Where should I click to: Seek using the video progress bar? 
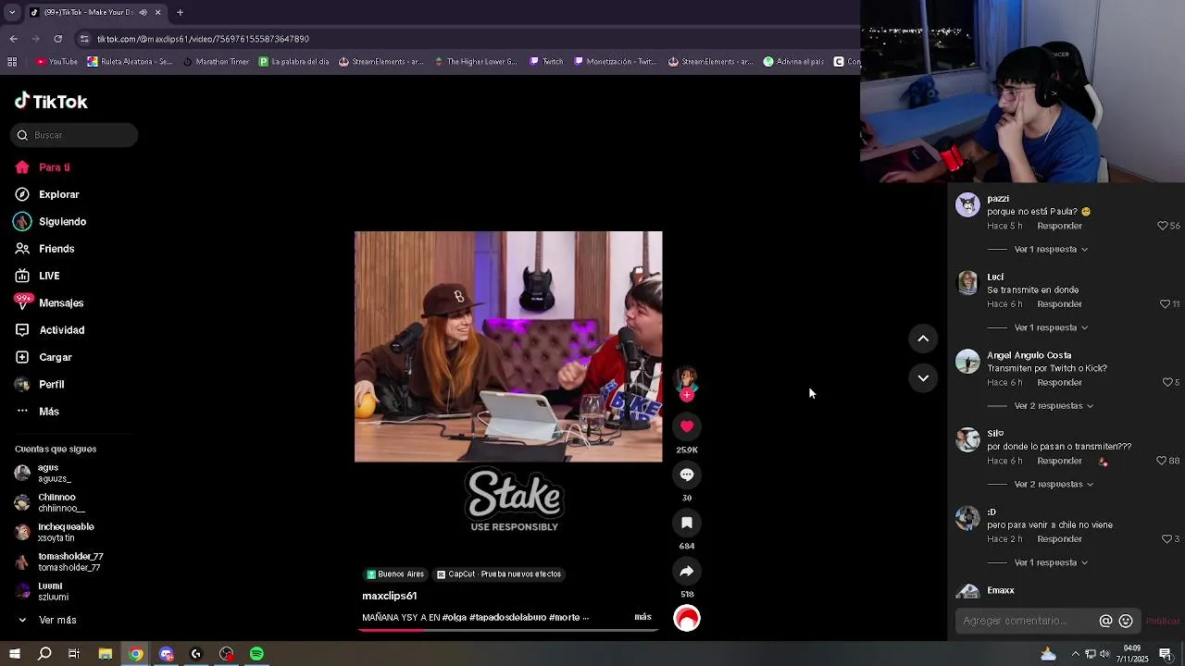coord(508,630)
